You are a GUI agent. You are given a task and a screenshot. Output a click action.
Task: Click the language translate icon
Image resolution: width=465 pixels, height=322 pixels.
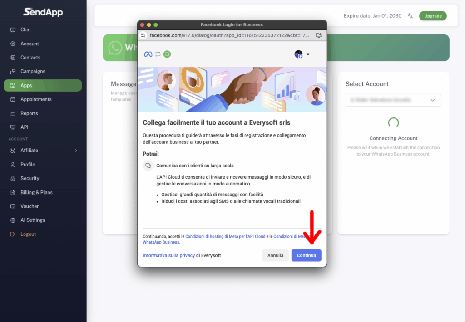pyautogui.click(x=410, y=16)
